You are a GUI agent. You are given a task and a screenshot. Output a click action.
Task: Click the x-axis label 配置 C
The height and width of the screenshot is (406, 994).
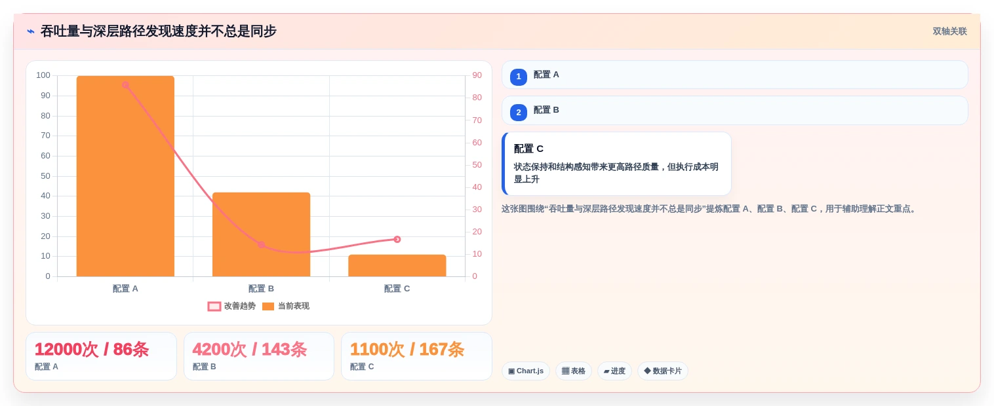pos(397,289)
